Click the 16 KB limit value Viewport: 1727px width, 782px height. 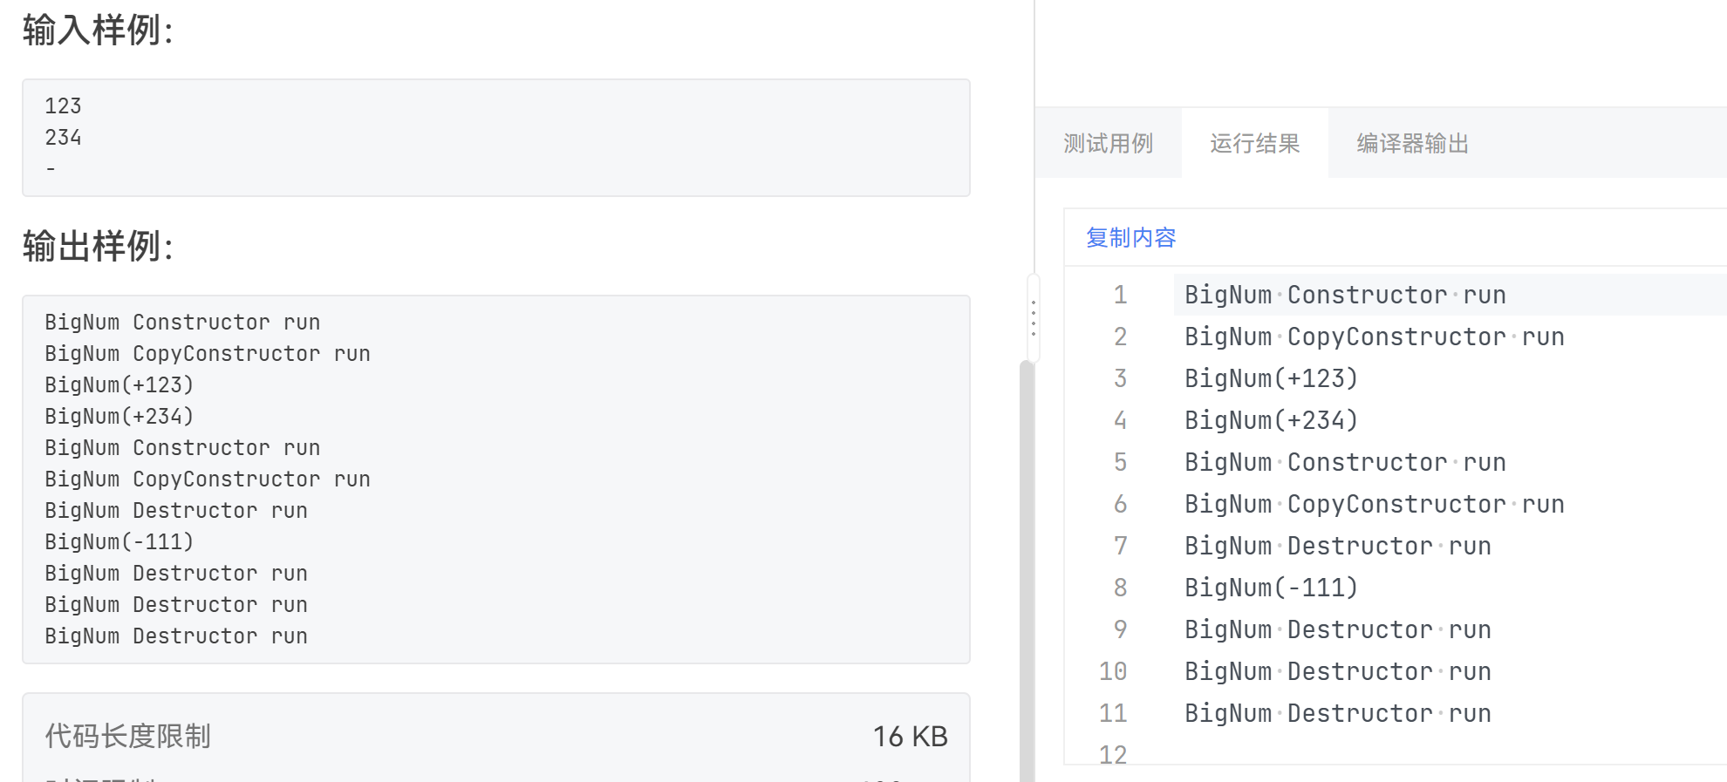(910, 736)
